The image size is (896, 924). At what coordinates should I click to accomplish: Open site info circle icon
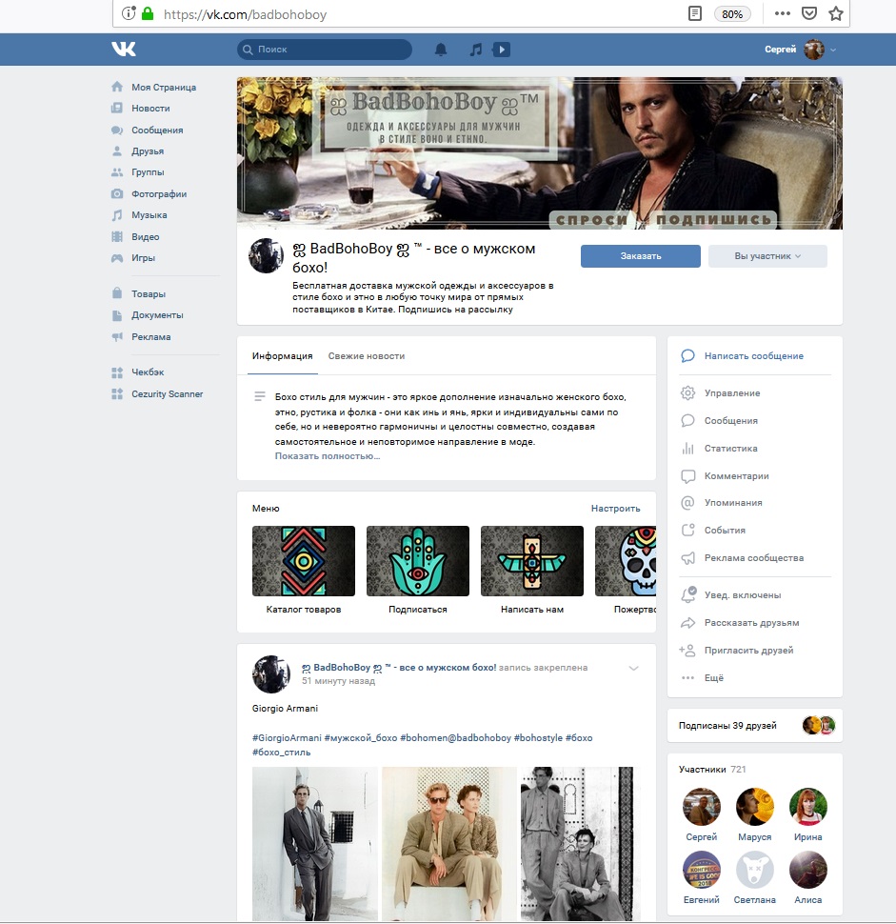point(128,13)
